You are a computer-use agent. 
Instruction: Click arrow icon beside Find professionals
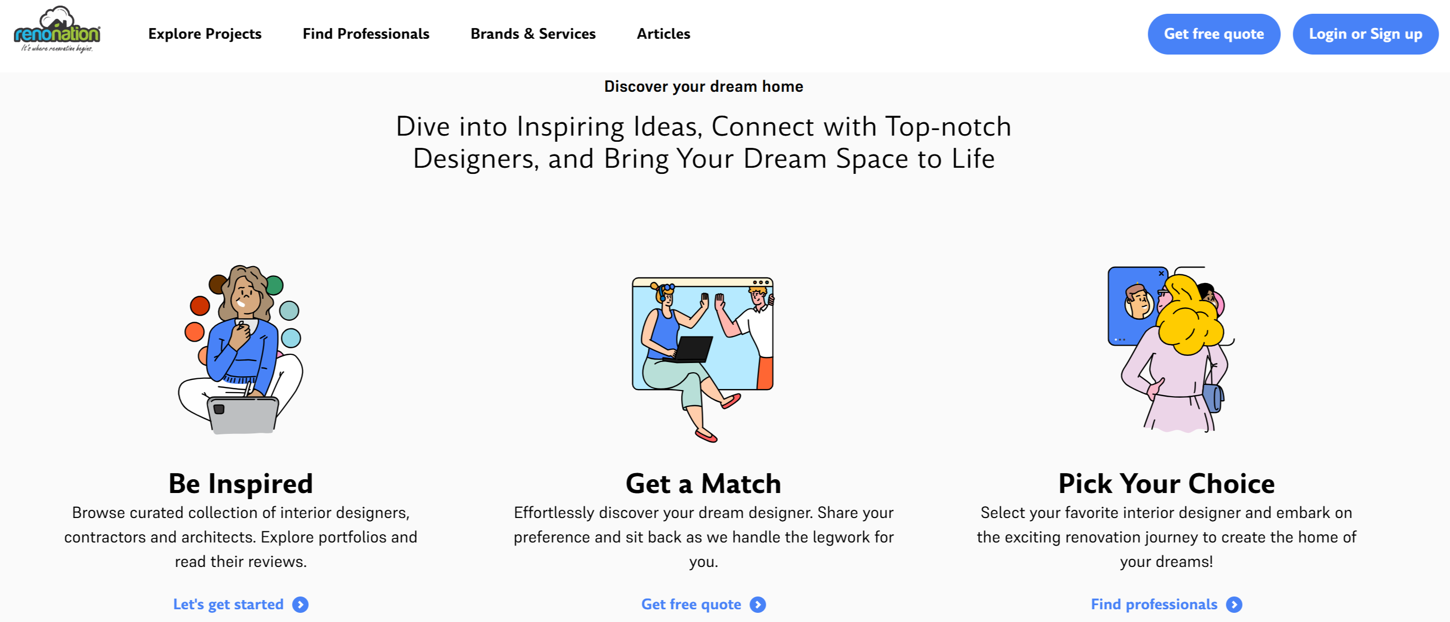coord(1235,605)
